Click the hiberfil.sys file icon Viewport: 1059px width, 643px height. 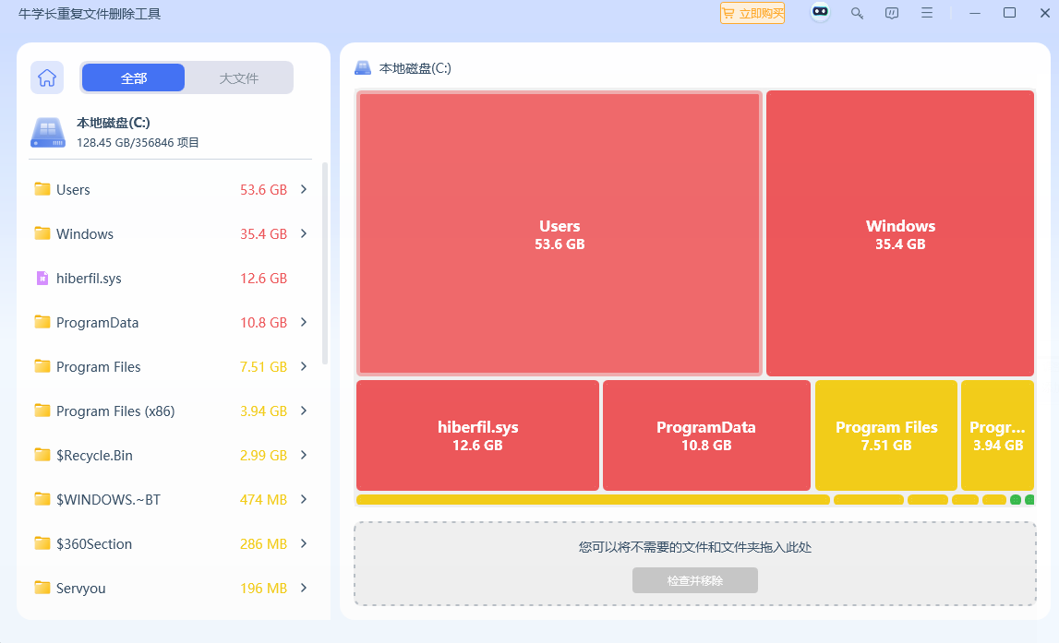coord(42,279)
